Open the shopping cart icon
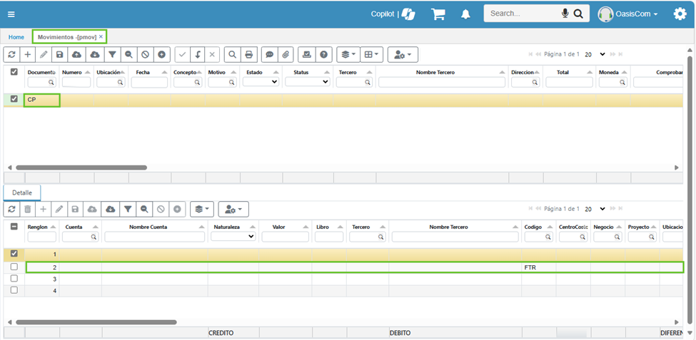The height and width of the screenshot is (340, 696). 438,14
